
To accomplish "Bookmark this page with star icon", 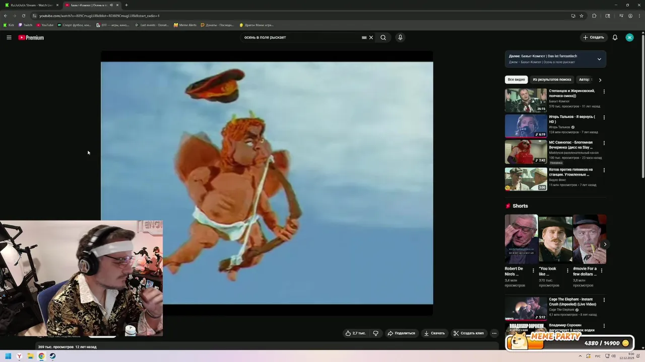I will 582,16.
